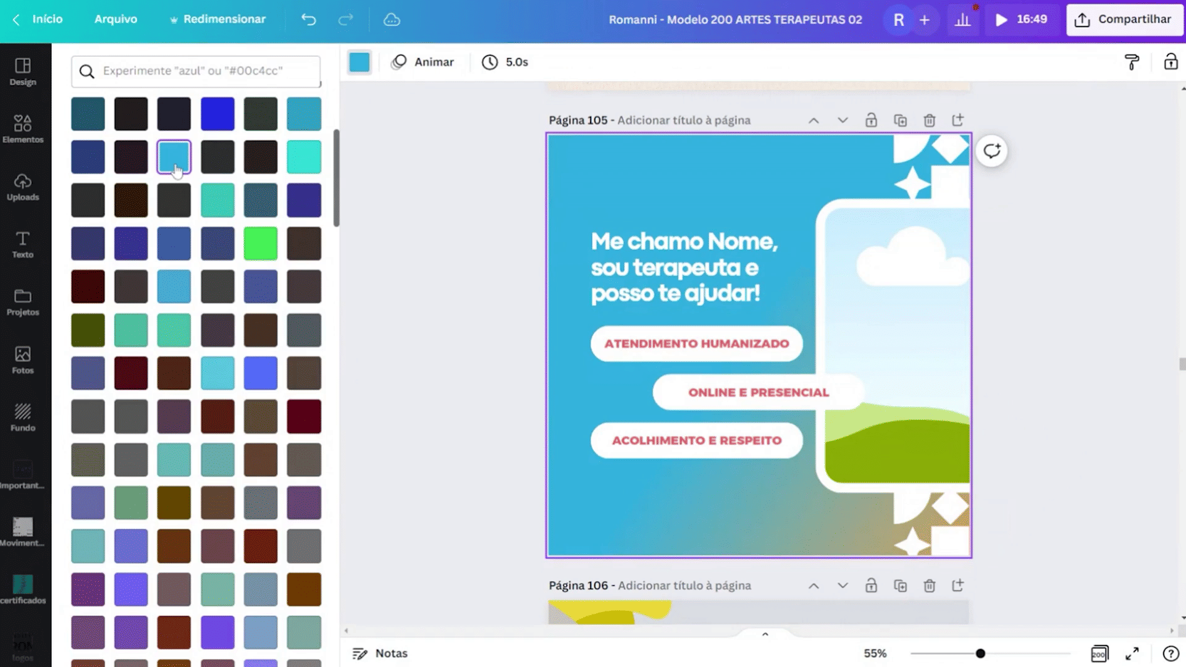Image resolution: width=1186 pixels, height=667 pixels.
Task: Add a comment on the page
Action: [x=992, y=151]
